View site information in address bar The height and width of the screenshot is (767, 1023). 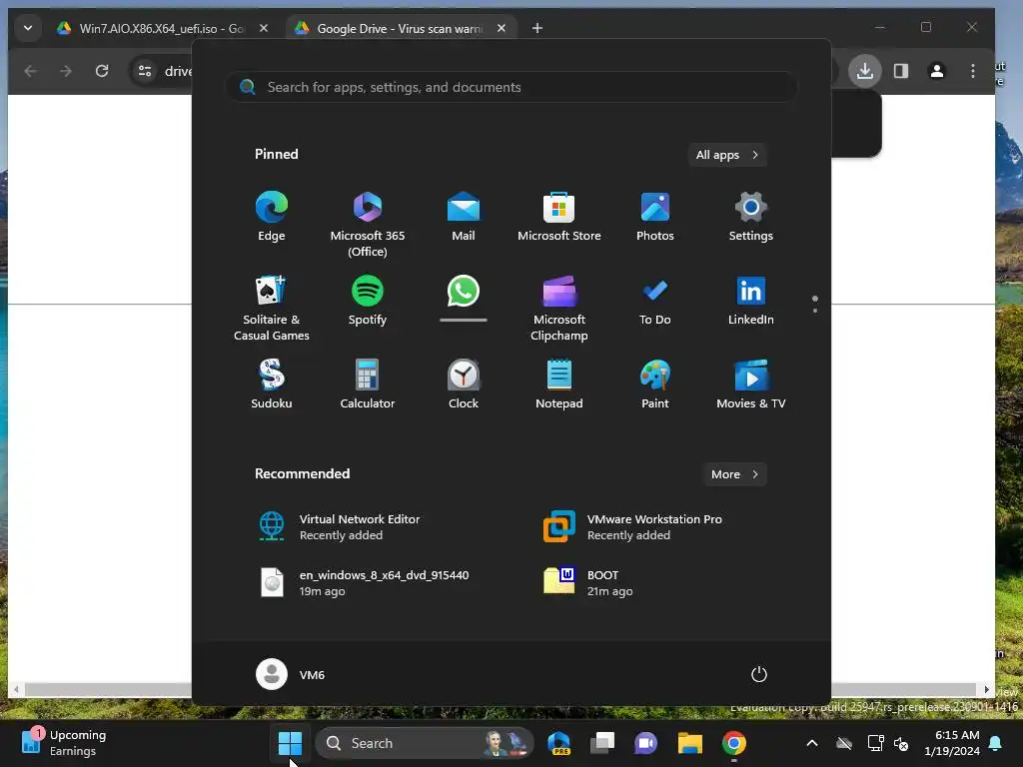[x=145, y=71]
